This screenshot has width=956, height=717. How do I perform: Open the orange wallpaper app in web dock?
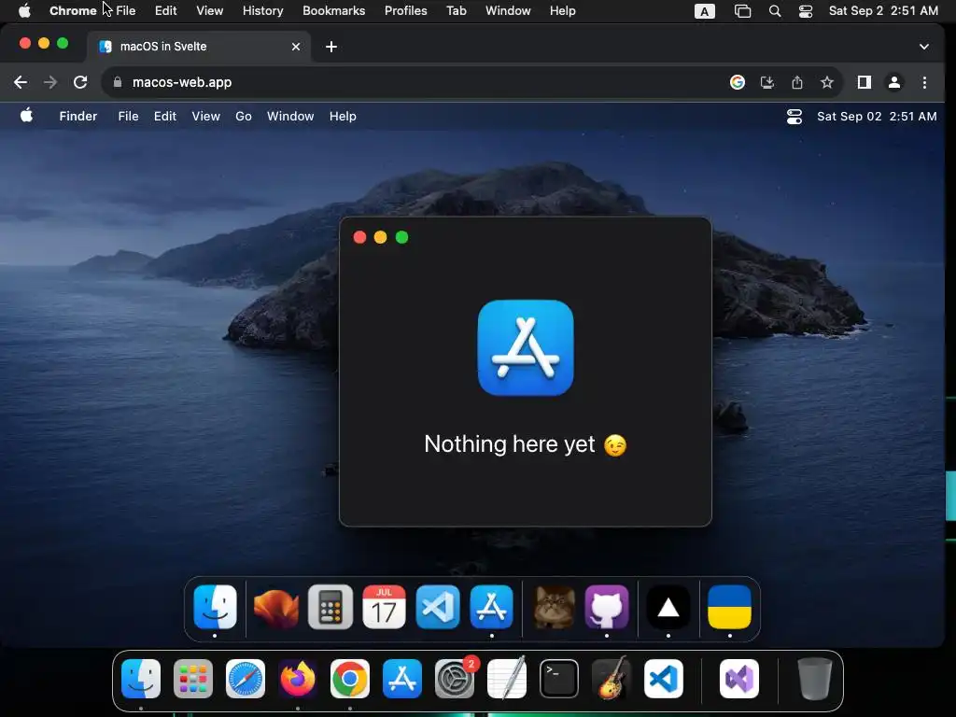(x=275, y=608)
